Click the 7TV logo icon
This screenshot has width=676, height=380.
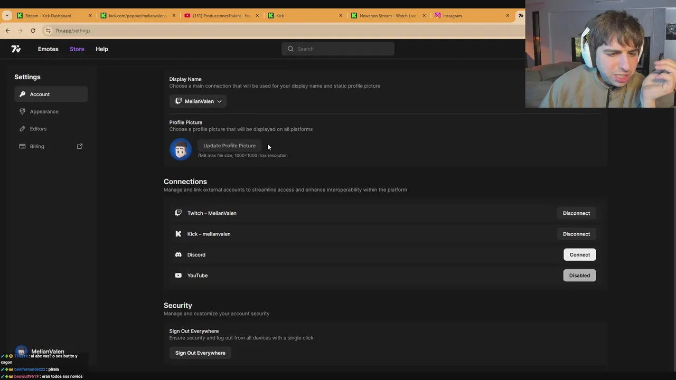pos(16,49)
